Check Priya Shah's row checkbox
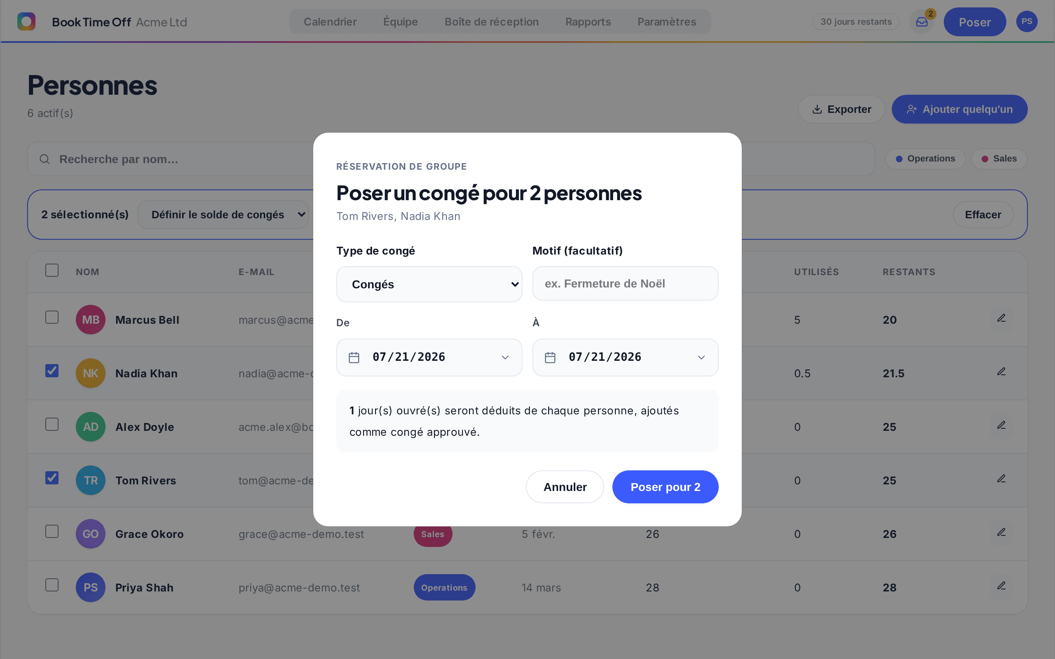This screenshot has width=1055, height=659. click(x=52, y=585)
